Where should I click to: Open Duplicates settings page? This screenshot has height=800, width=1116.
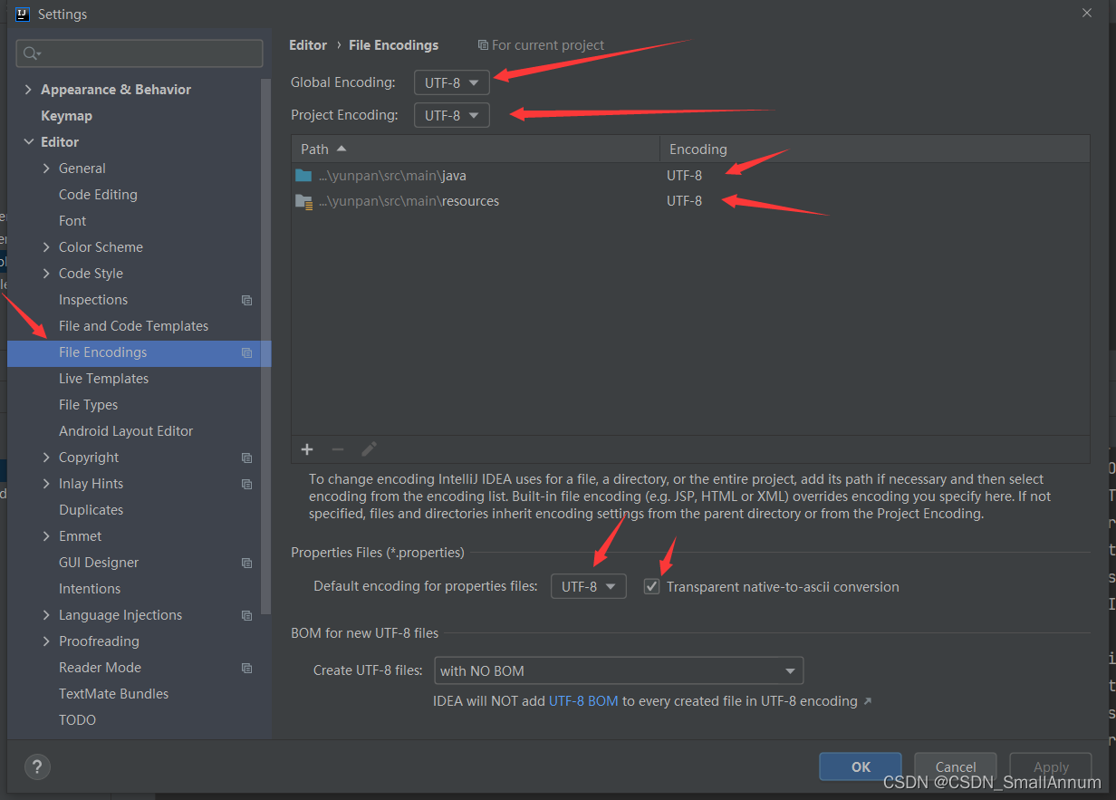click(91, 509)
